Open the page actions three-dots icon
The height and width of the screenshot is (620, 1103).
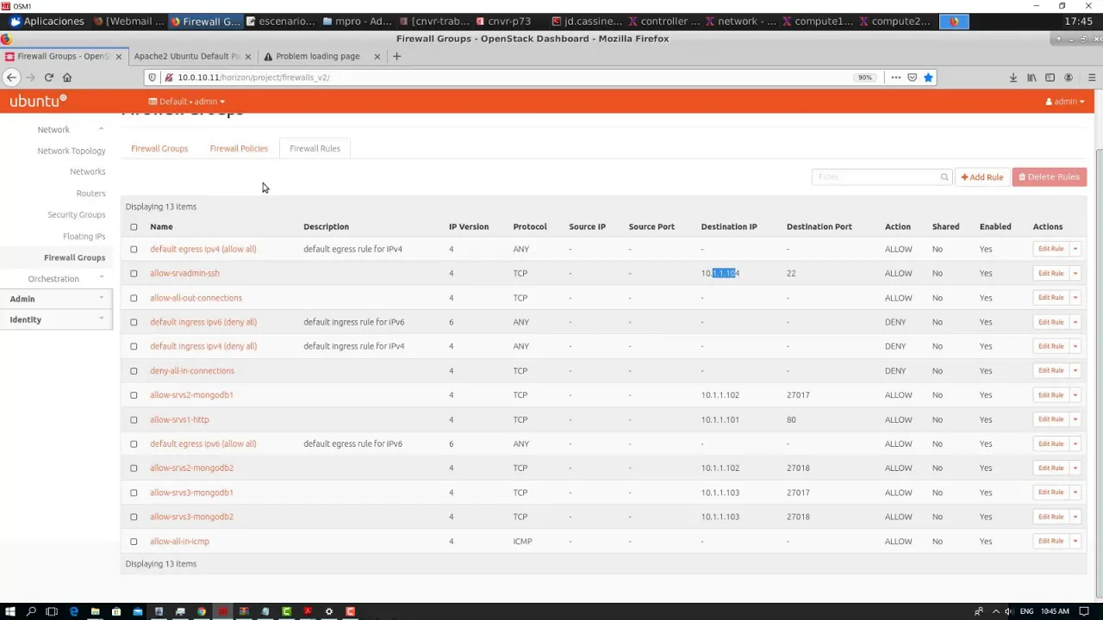896,77
